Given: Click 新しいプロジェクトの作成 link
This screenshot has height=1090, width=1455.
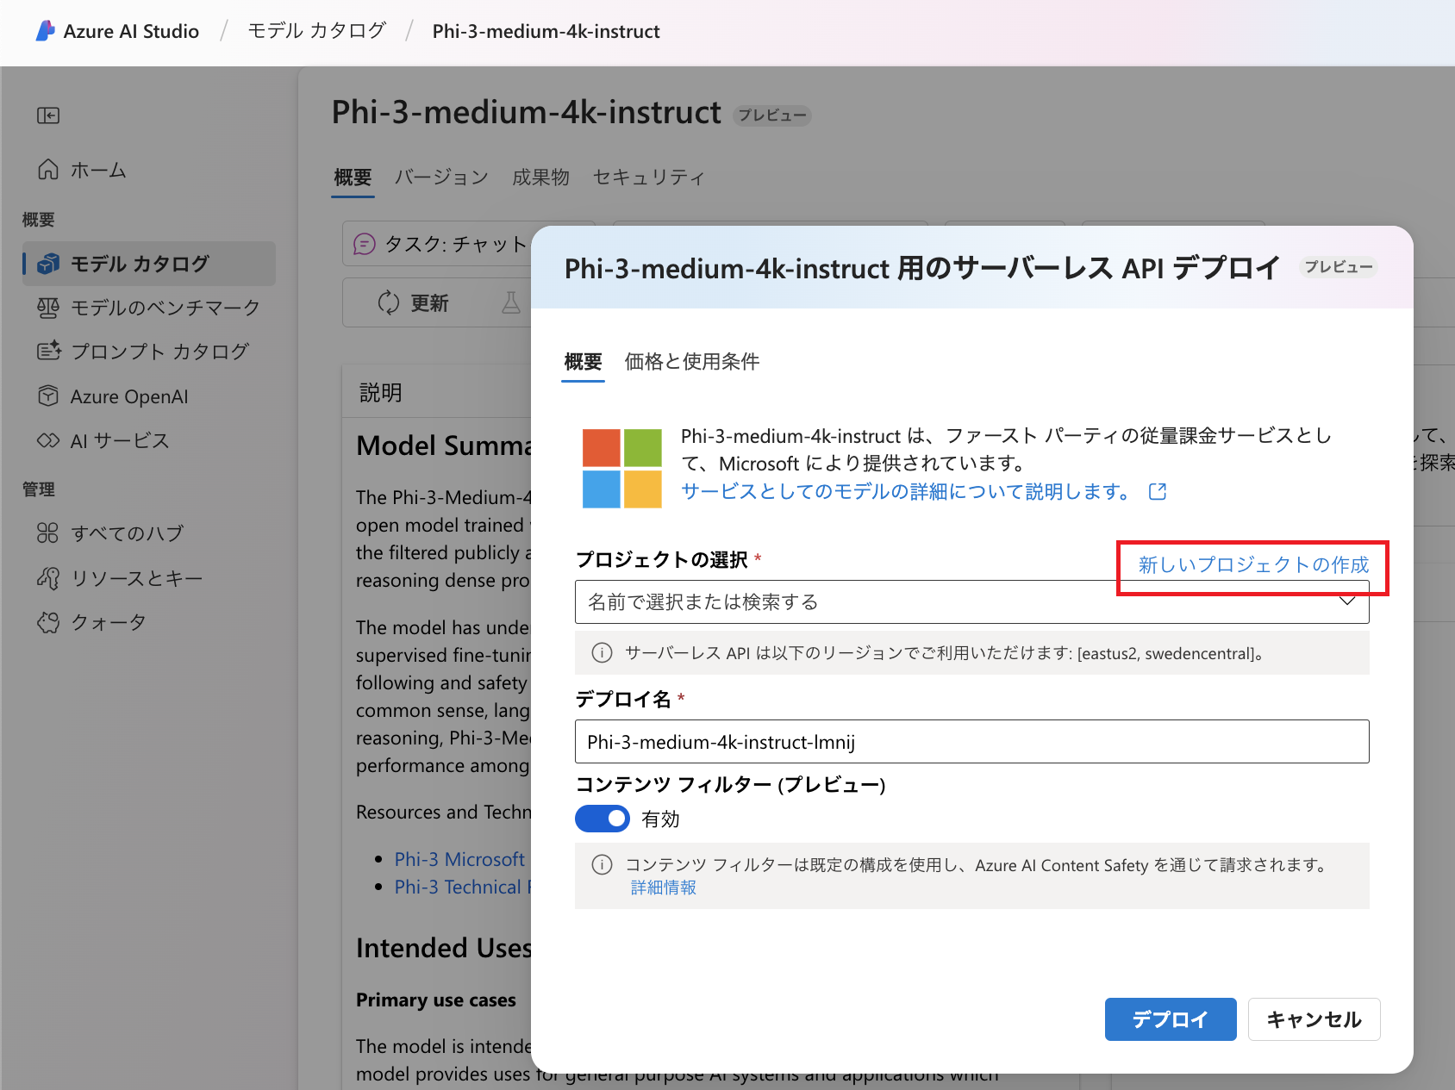Looking at the screenshot, I should [x=1253, y=565].
